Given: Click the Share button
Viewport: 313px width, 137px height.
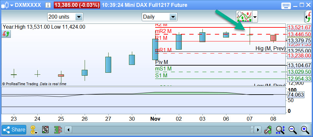Looking at the screenshot, I should click(x=14, y=130).
